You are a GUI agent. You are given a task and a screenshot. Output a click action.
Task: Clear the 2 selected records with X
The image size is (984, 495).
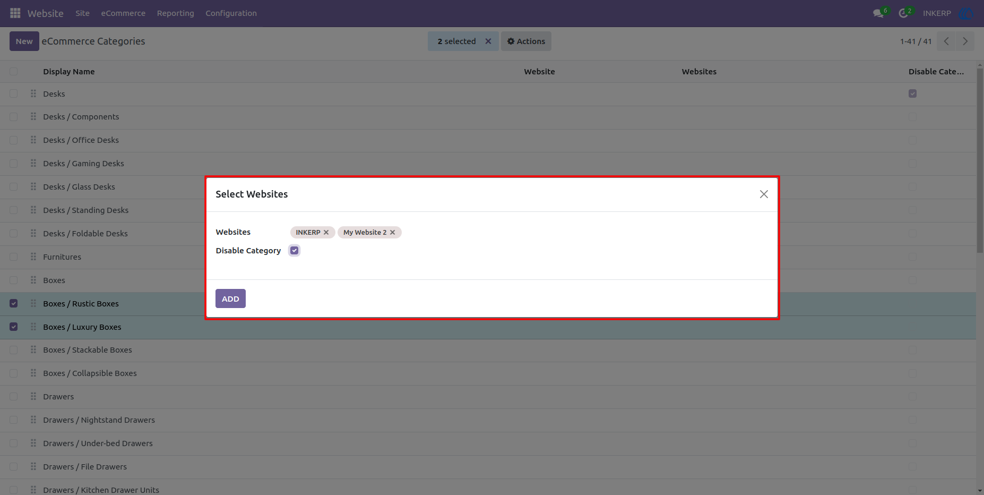tap(488, 41)
